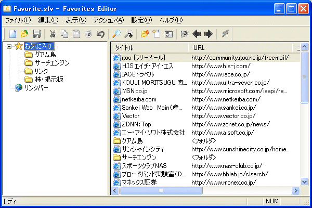
Task: Click the New item page icon
Action: [x=157, y=34]
